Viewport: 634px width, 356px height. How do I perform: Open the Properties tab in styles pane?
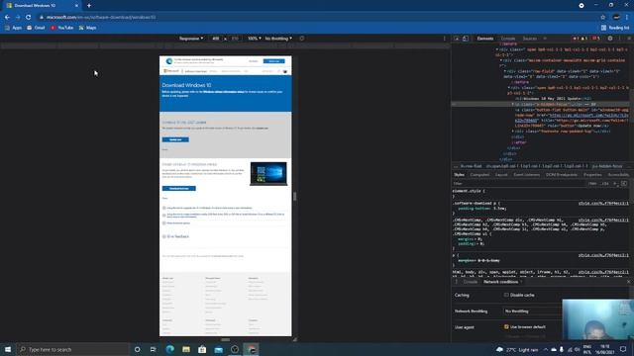pos(592,175)
